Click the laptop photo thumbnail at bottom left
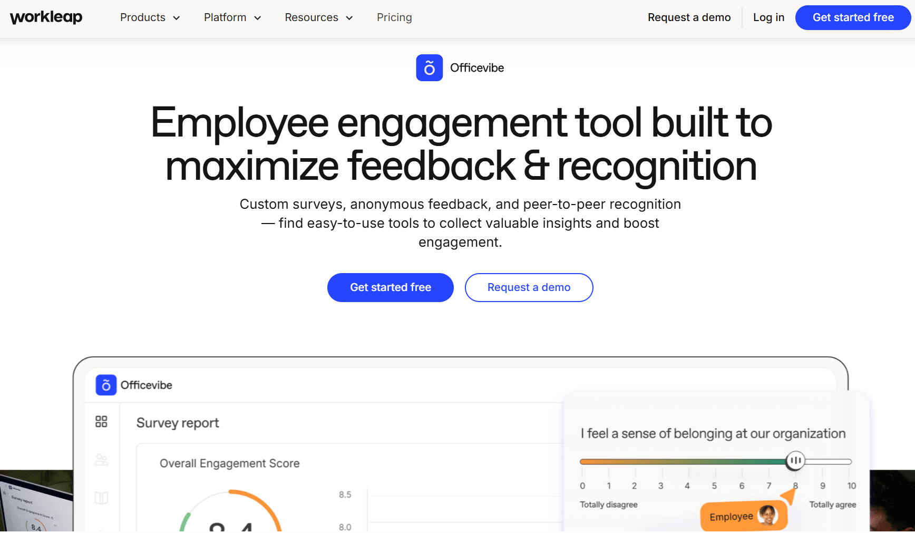The image size is (915, 533). click(x=36, y=501)
